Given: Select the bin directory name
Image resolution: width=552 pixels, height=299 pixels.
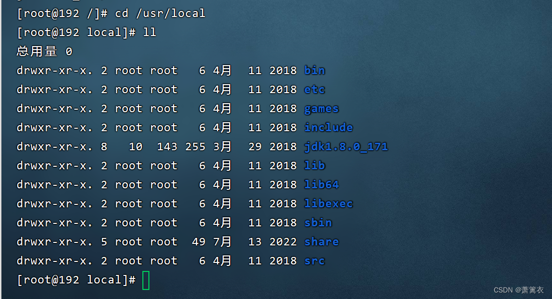Looking at the screenshot, I should 314,70.
